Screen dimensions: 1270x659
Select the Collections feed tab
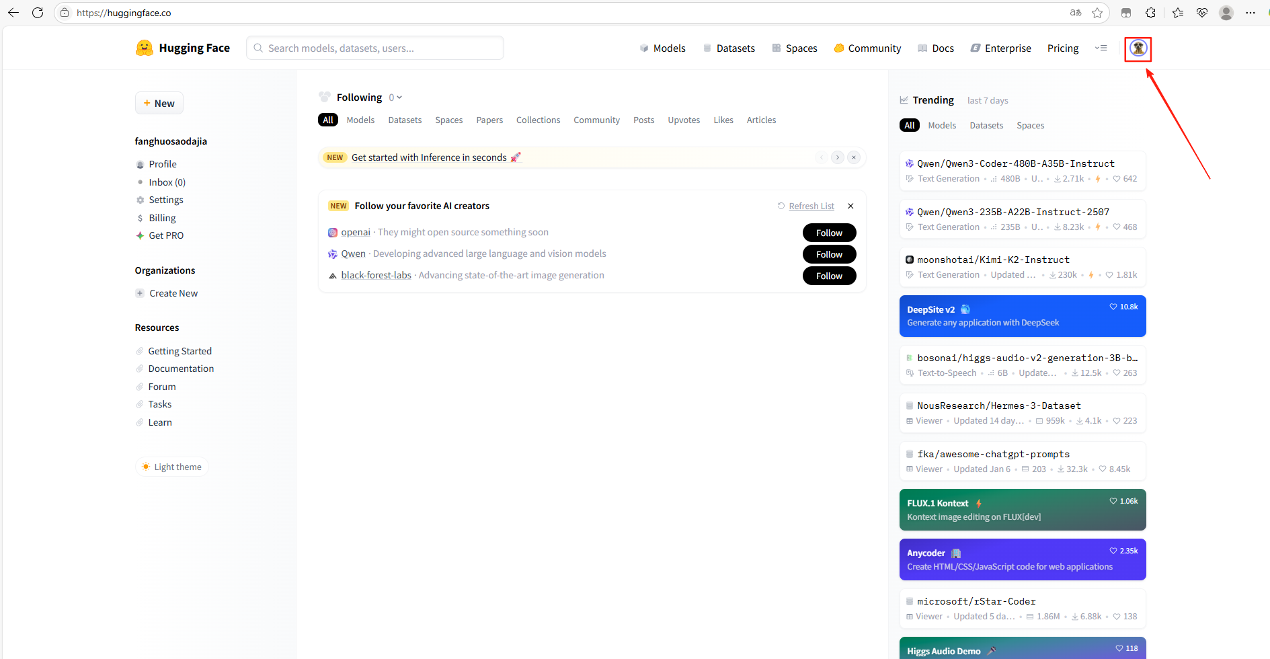pyautogui.click(x=538, y=120)
